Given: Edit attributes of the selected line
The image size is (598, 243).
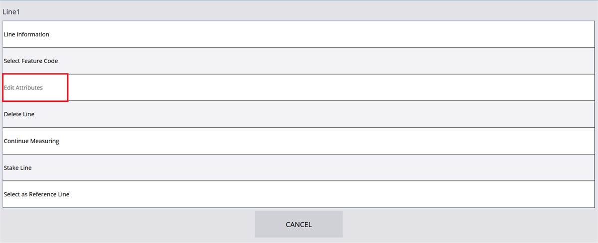Looking at the screenshot, I should coord(299,88).
